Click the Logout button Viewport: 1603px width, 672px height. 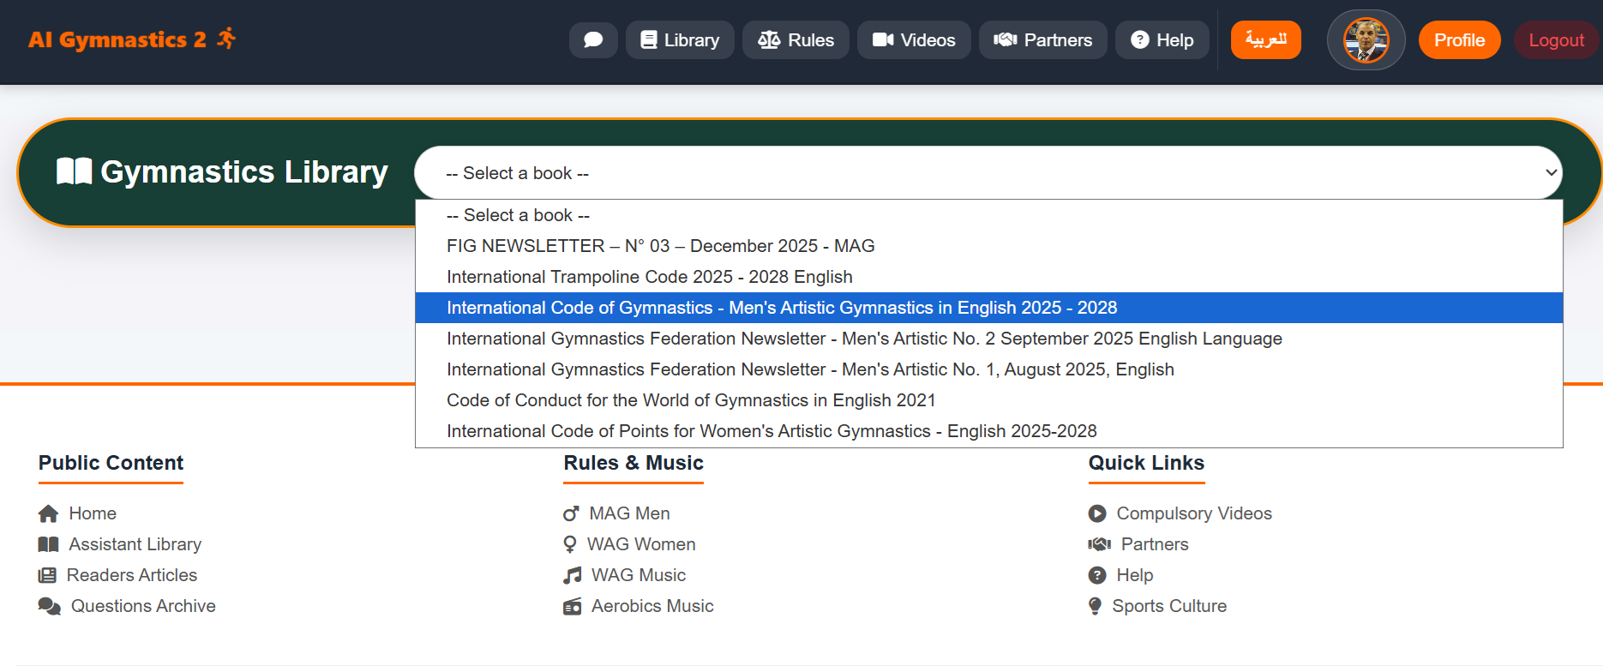click(1556, 40)
